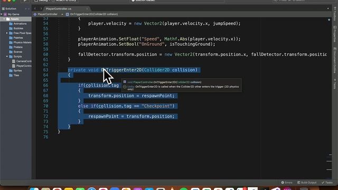Select the My Game project row

[x=16, y=14]
